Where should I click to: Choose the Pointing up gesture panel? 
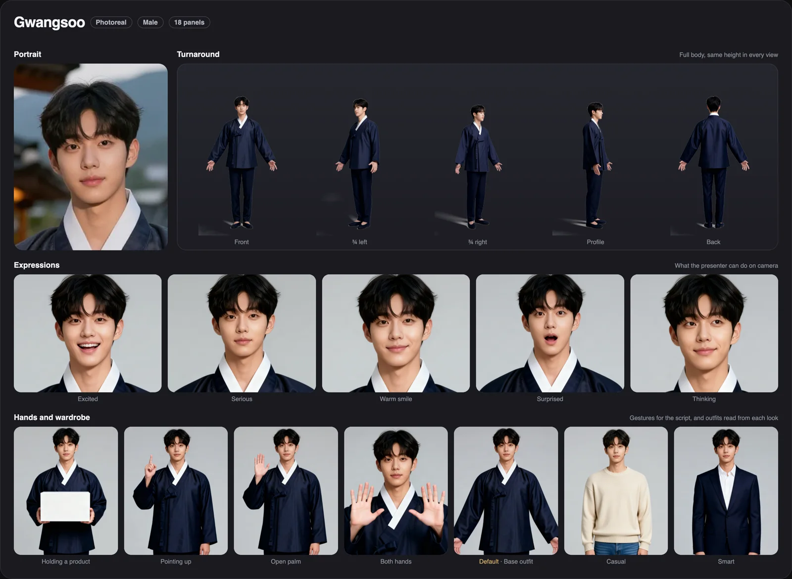point(176,491)
